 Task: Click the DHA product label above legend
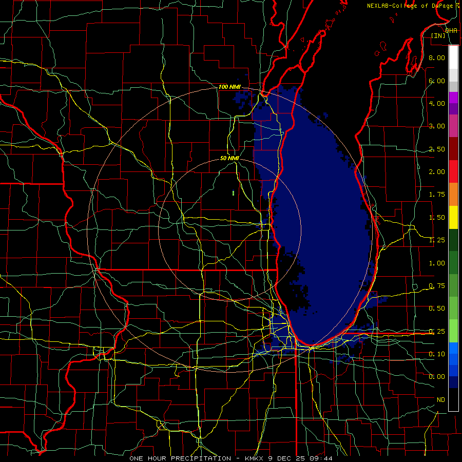pyautogui.click(x=451, y=31)
